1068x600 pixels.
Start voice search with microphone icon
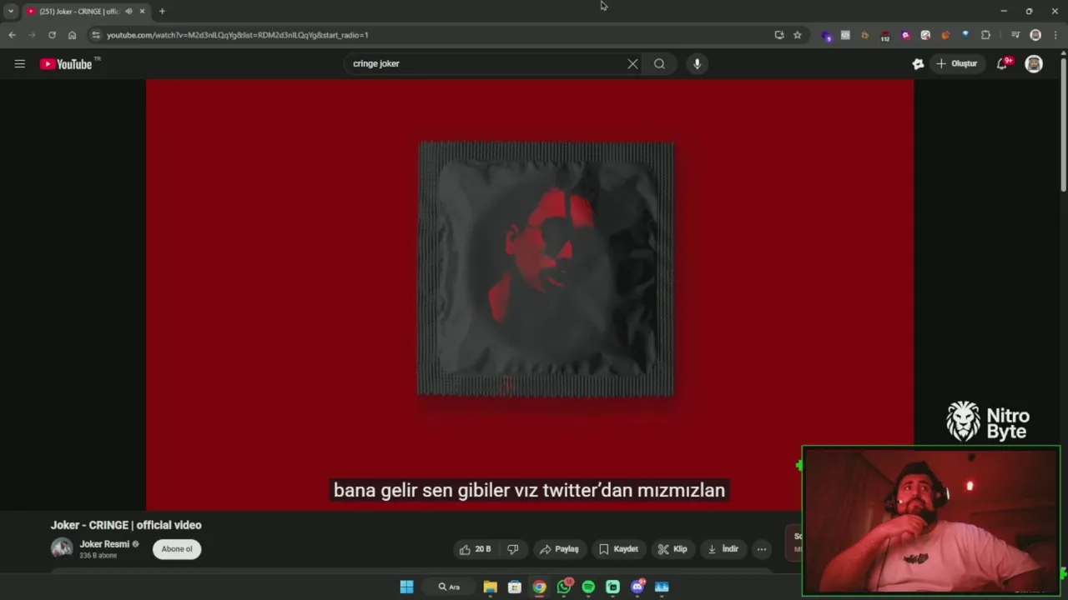click(698, 64)
